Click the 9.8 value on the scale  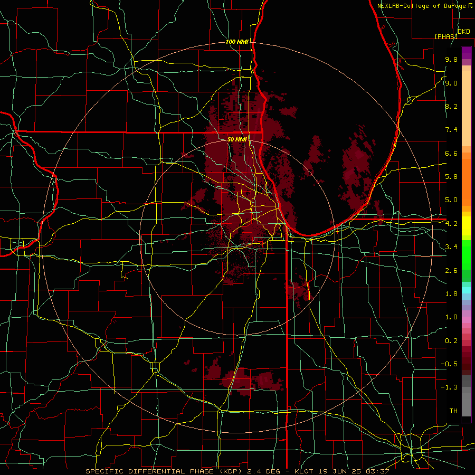[451, 60]
